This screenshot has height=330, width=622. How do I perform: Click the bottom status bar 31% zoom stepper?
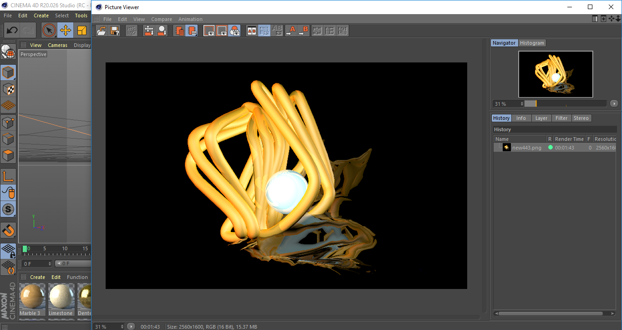[122, 326]
